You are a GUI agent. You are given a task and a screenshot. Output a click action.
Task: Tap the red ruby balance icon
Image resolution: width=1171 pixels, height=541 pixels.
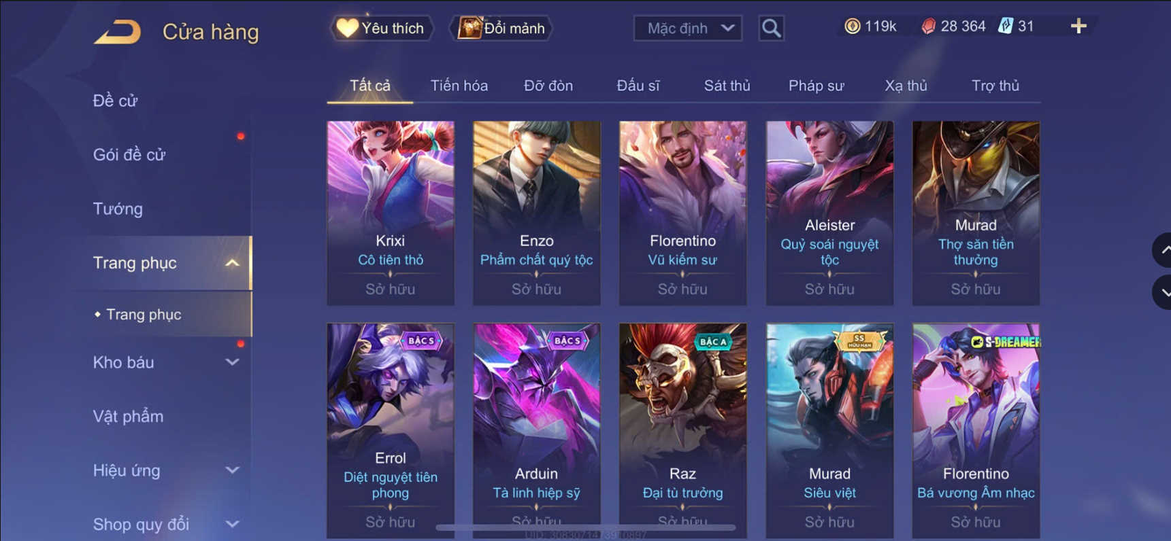pyautogui.click(x=928, y=27)
